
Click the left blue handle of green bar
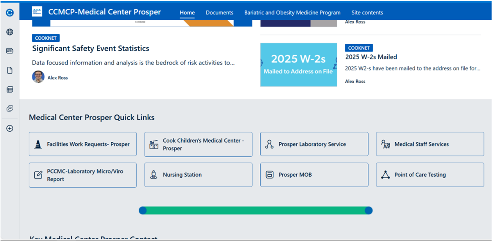click(x=143, y=210)
